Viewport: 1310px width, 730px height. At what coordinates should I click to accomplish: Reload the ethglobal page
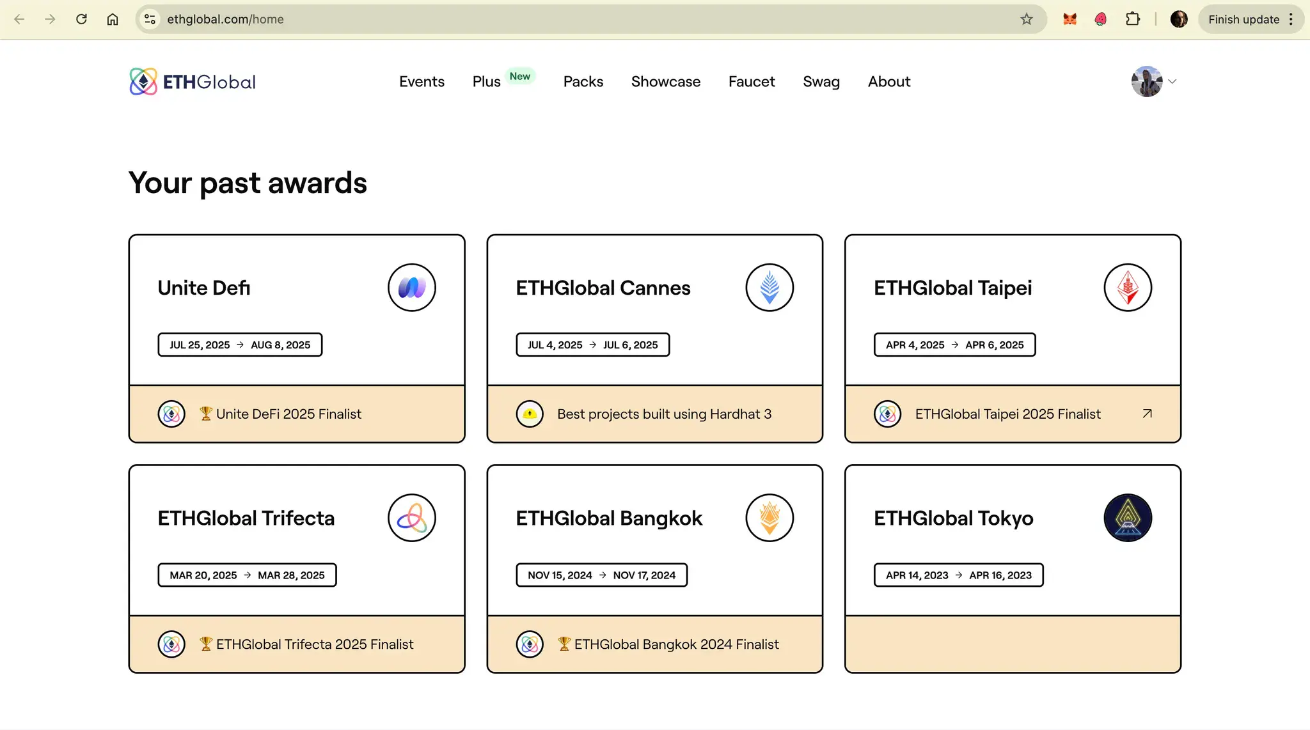[x=81, y=19]
